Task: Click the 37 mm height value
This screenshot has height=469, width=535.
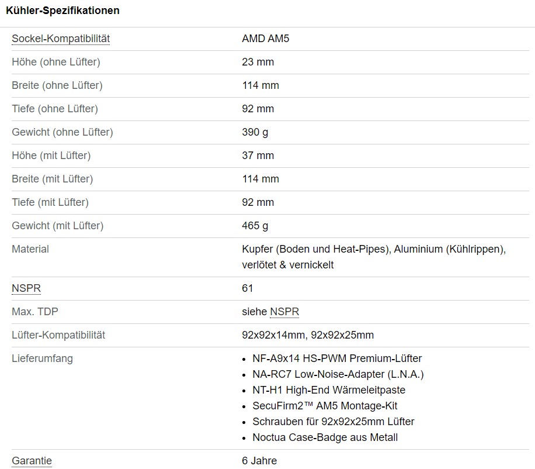Action: (258, 156)
